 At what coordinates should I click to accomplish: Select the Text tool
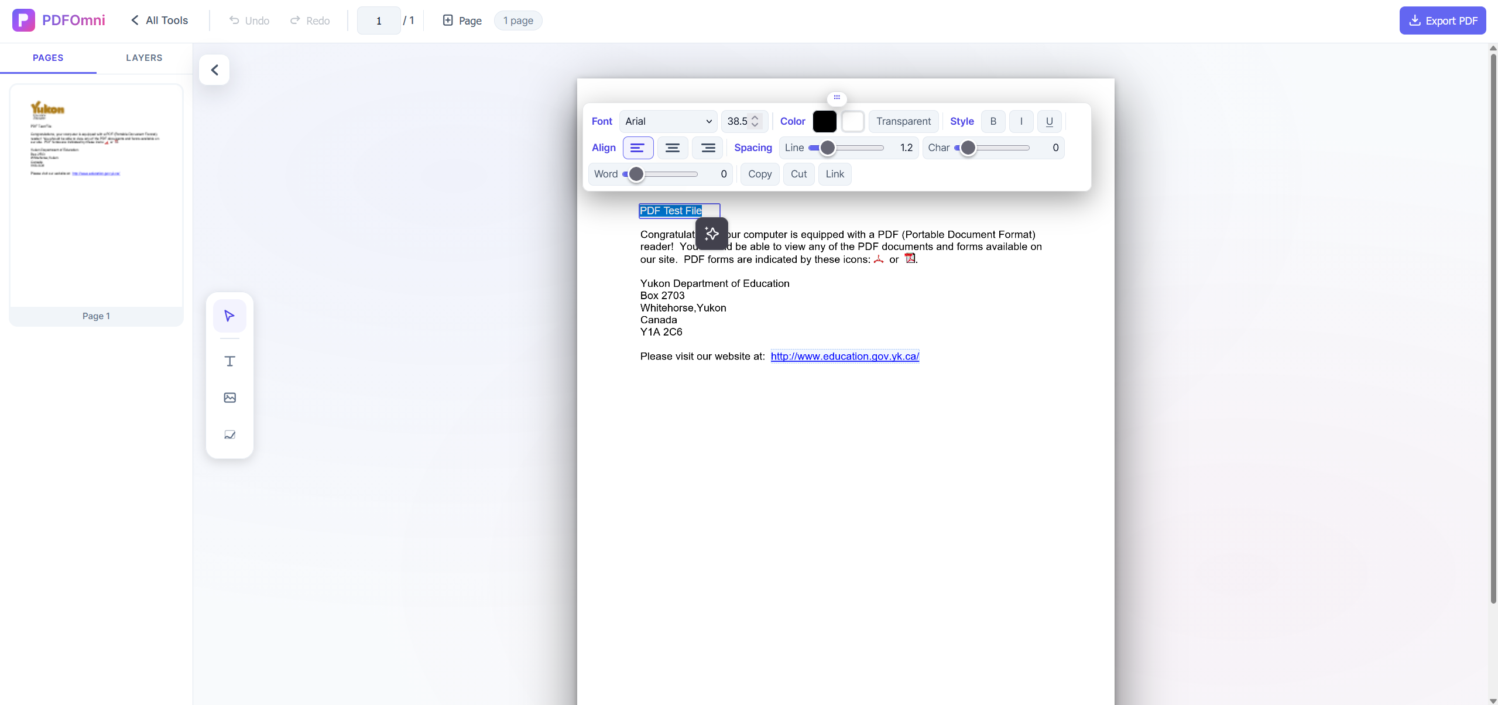coord(229,361)
